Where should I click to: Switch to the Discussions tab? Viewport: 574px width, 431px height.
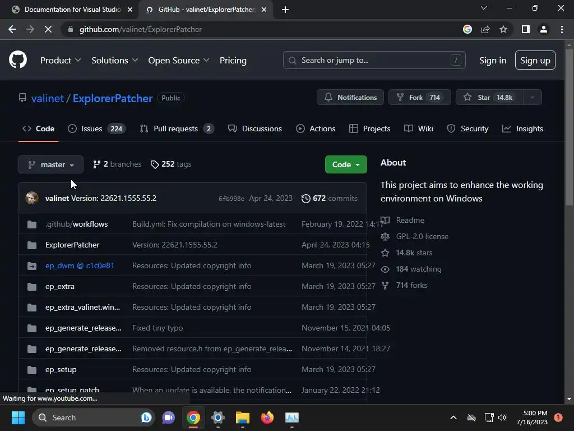[x=255, y=129]
